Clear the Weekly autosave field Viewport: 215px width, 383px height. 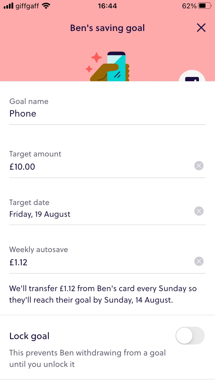(x=199, y=261)
